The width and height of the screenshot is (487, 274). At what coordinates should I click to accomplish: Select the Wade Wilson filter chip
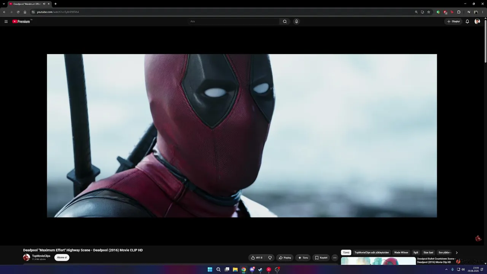(x=401, y=252)
